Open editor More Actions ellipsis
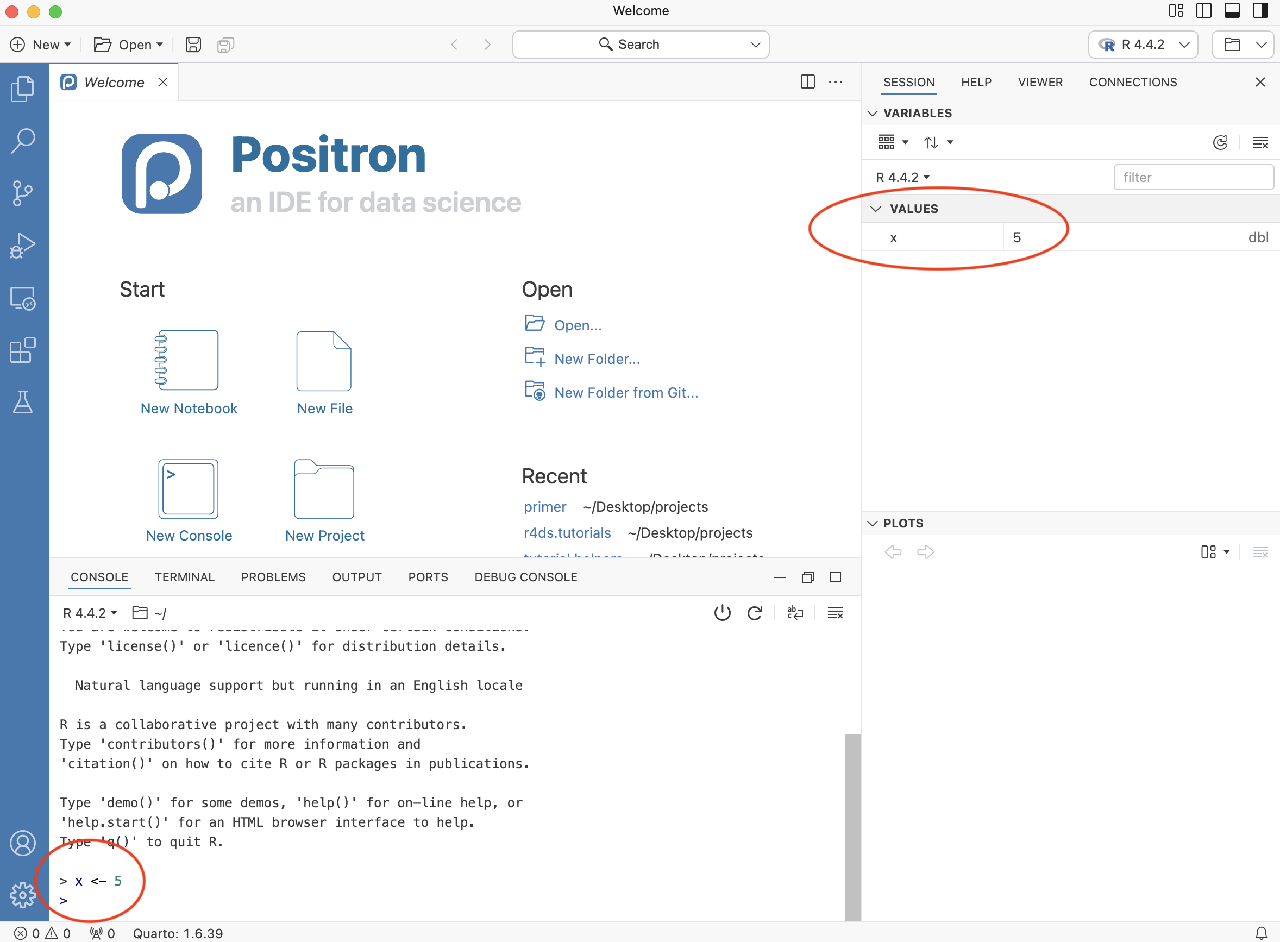 [x=835, y=81]
